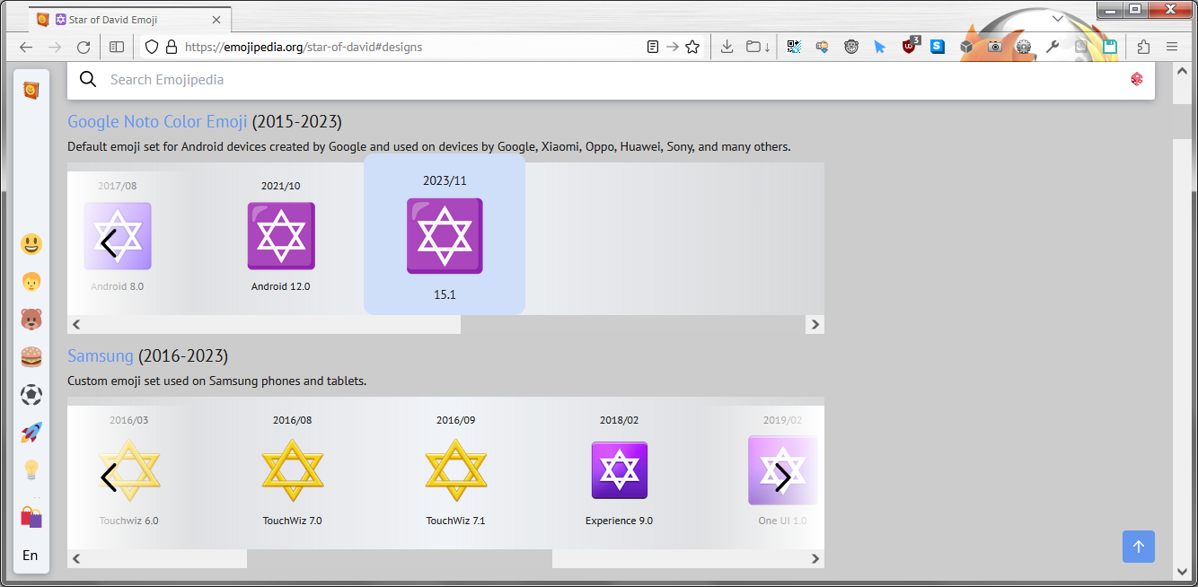Open the shopping bags icon in sidebar
This screenshot has width=1198, height=587.
coord(31,517)
